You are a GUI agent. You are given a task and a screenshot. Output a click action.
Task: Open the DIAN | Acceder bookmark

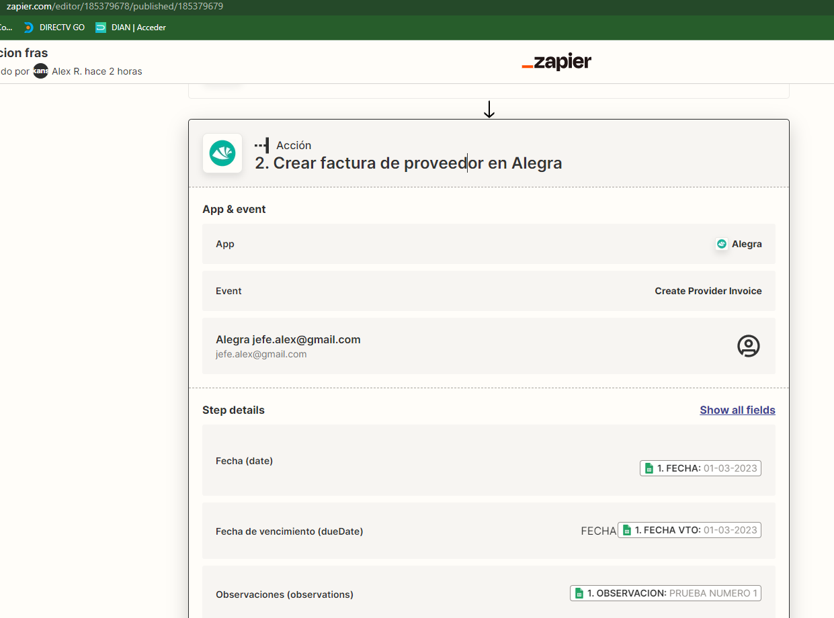[130, 28]
